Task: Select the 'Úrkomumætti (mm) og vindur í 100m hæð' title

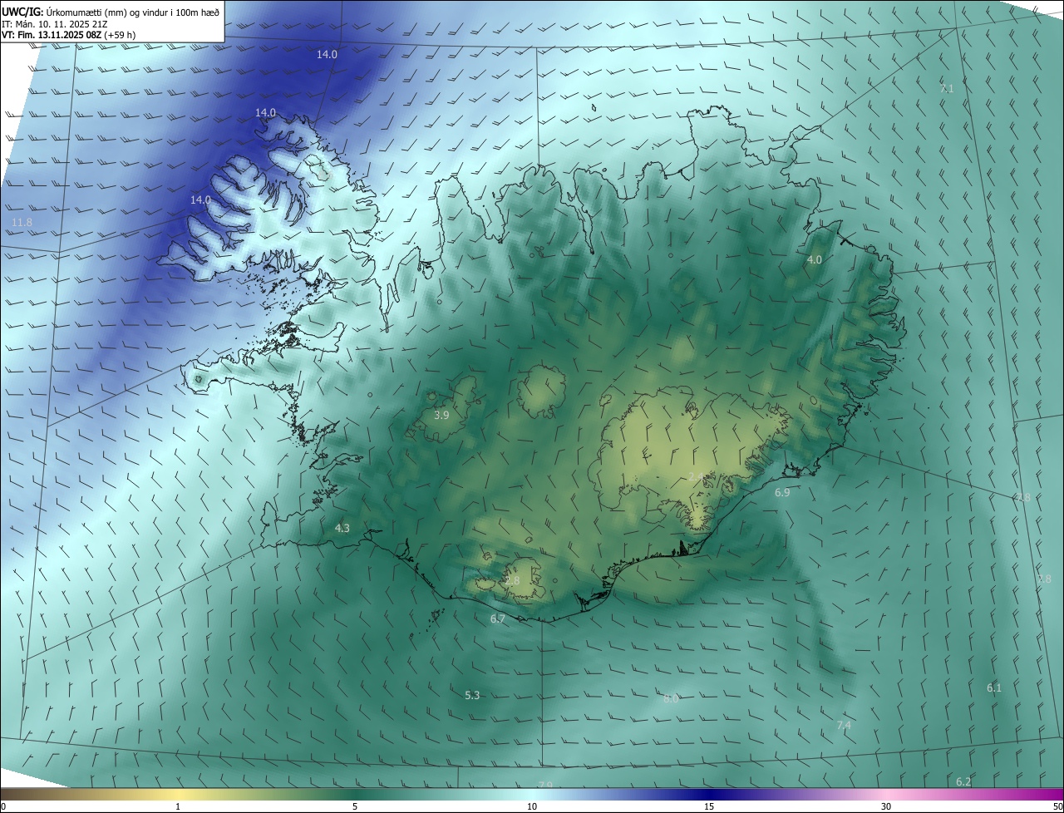Action: 133,12
